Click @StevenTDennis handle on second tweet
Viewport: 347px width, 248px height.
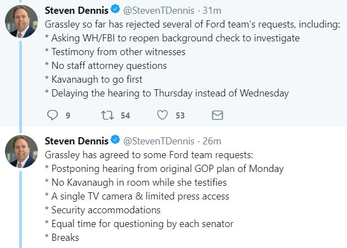[159, 141]
